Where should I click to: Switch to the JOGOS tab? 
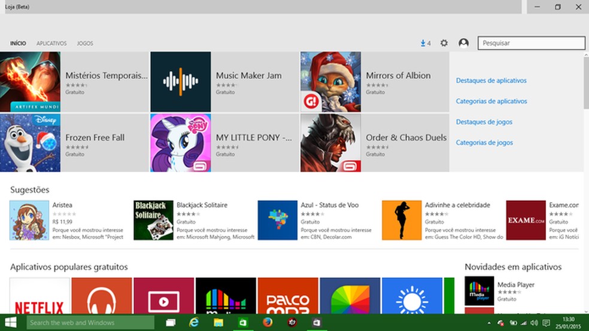coord(85,44)
